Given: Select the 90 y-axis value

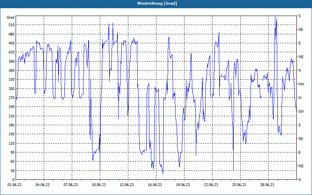Looking at the screenshot, I should coord(12,152).
